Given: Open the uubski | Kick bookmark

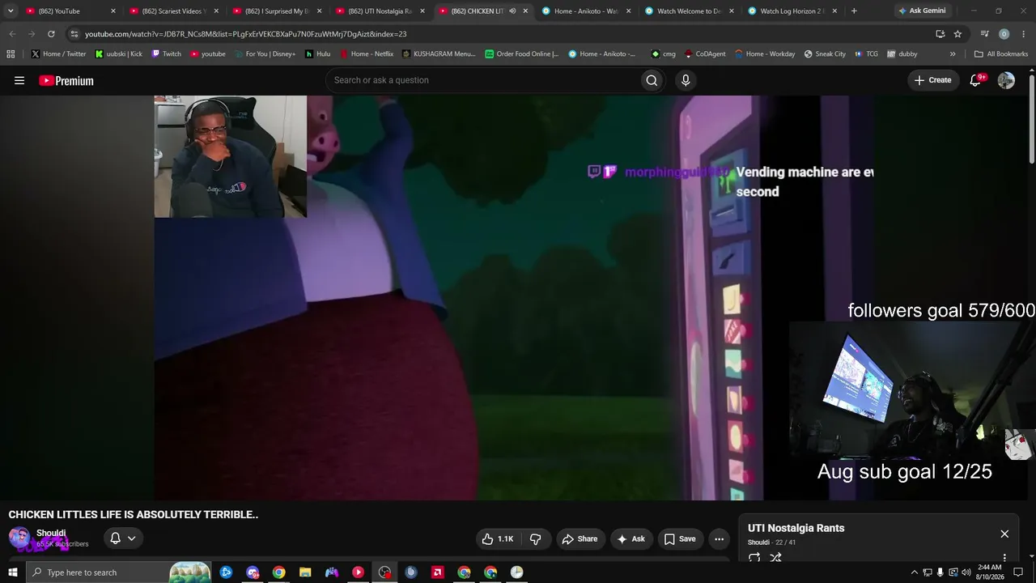Looking at the screenshot, I should pyautogui.click(x=118, y=54).
